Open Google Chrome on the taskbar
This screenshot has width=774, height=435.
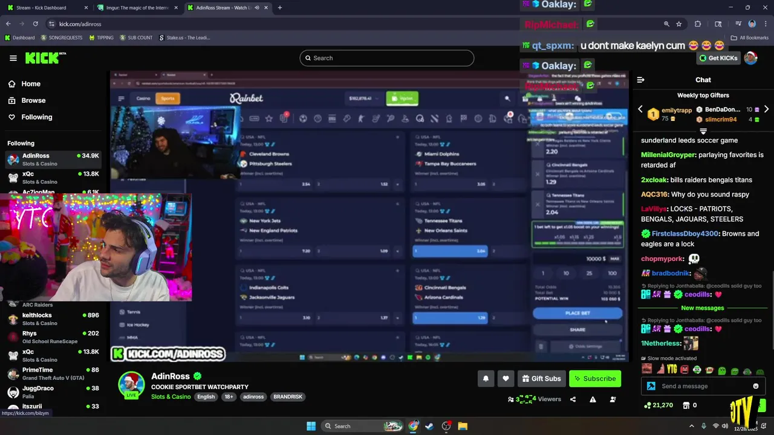coord(413,426)
